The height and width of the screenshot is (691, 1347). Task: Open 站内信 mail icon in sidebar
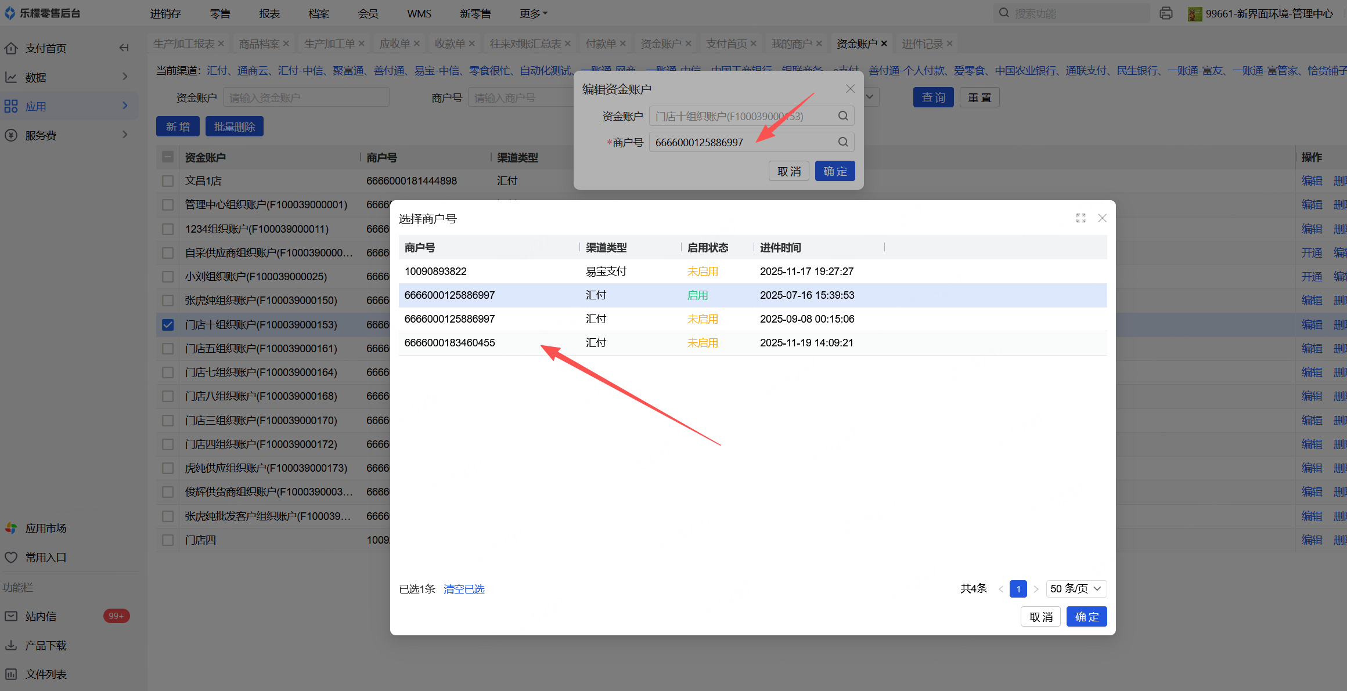tap(11, 616)
